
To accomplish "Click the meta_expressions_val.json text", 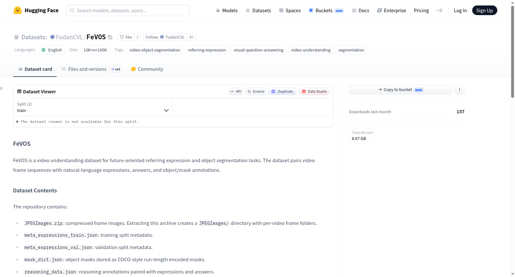I will tap(58, 247).
